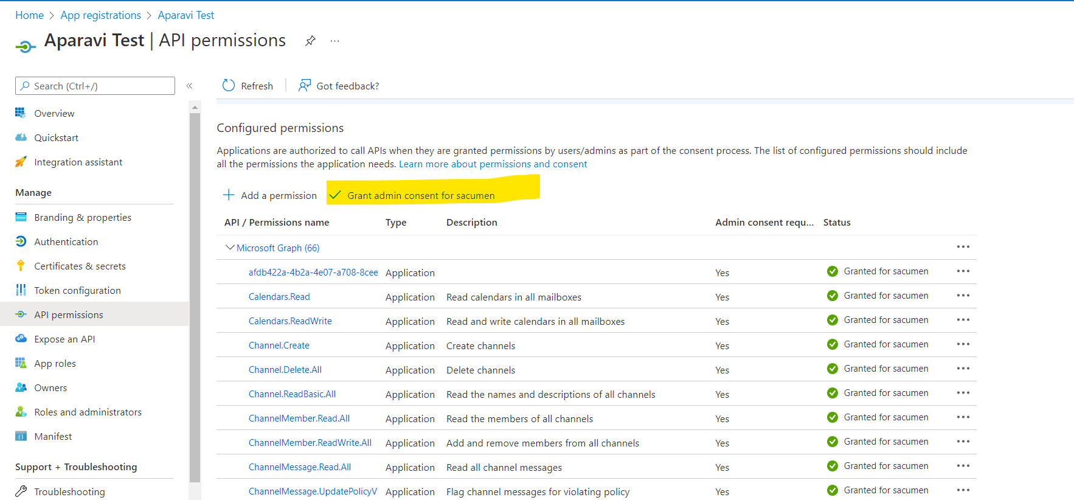
Task: Click the Overview grid icon in the sidebar
Action: [21, 113]
